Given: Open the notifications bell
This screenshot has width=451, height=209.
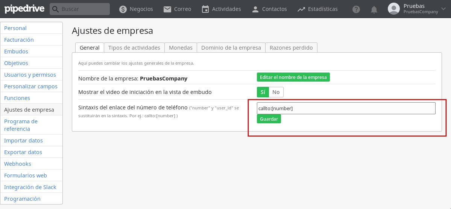Looking at the screenshot, I should (374, 9).
